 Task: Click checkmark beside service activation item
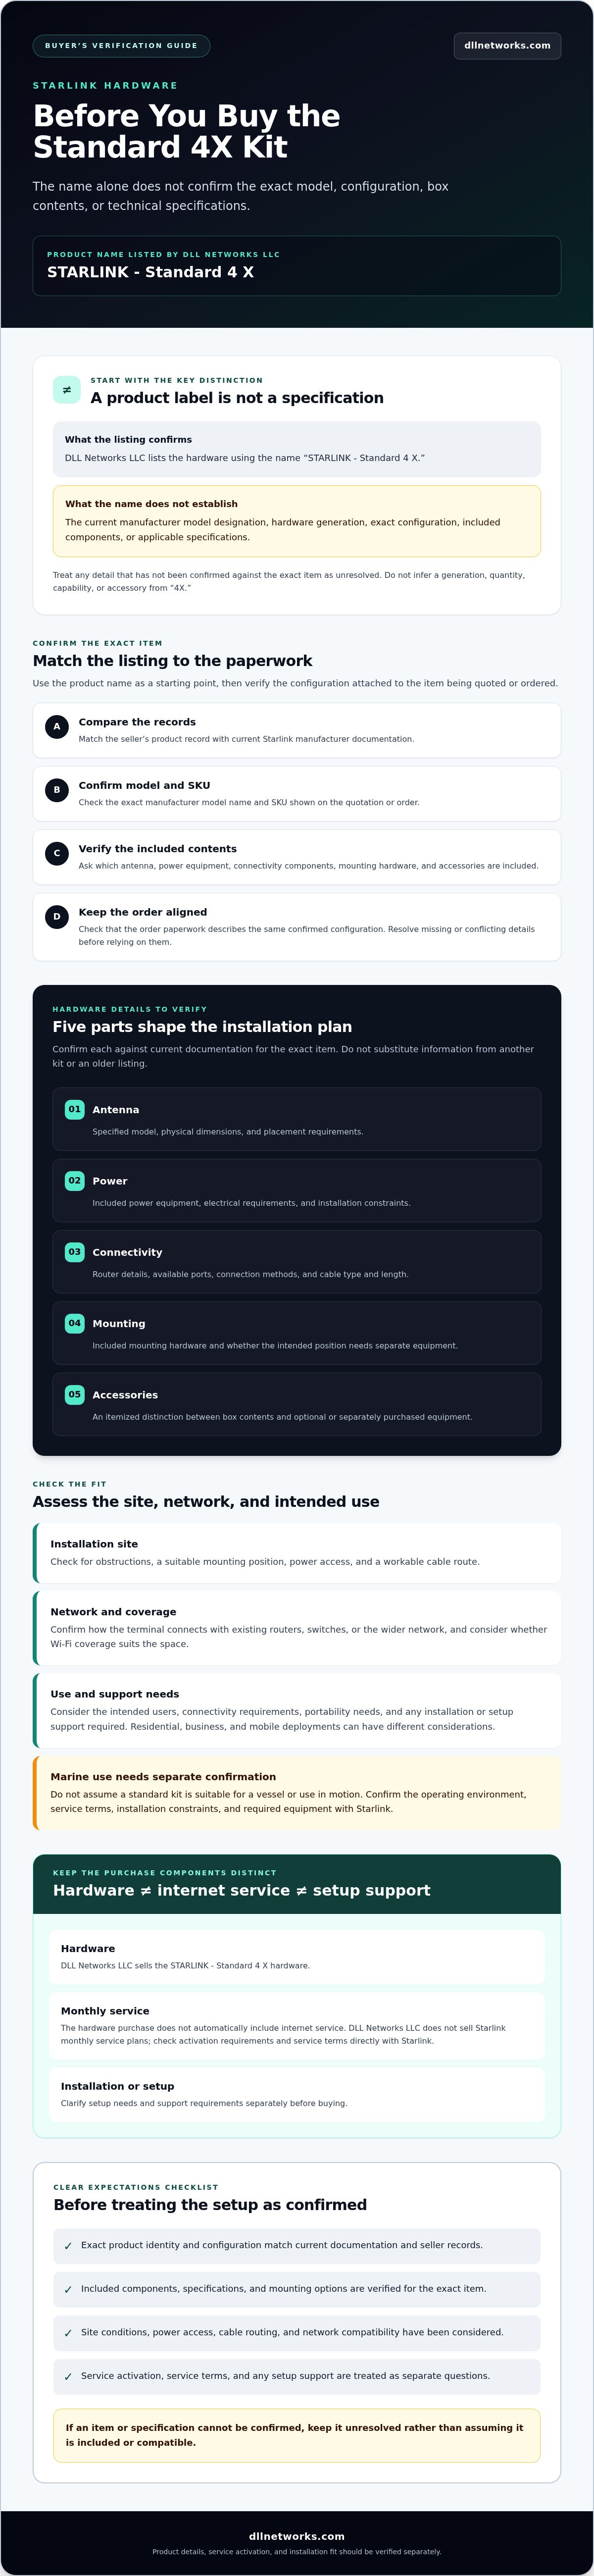pyautogui.click(x=68, y=2376)
